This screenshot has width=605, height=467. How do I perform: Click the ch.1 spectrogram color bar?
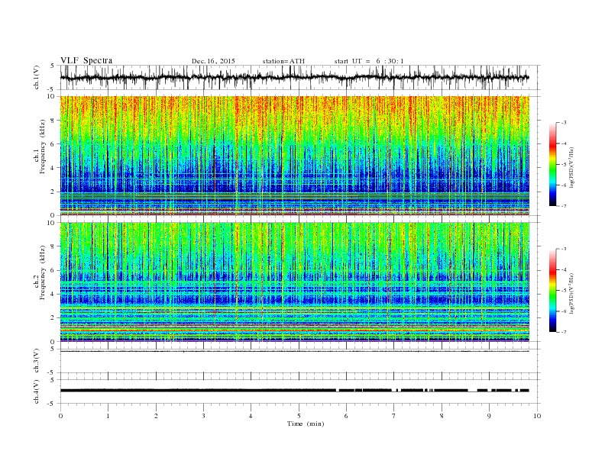click(x=553, y=164)
